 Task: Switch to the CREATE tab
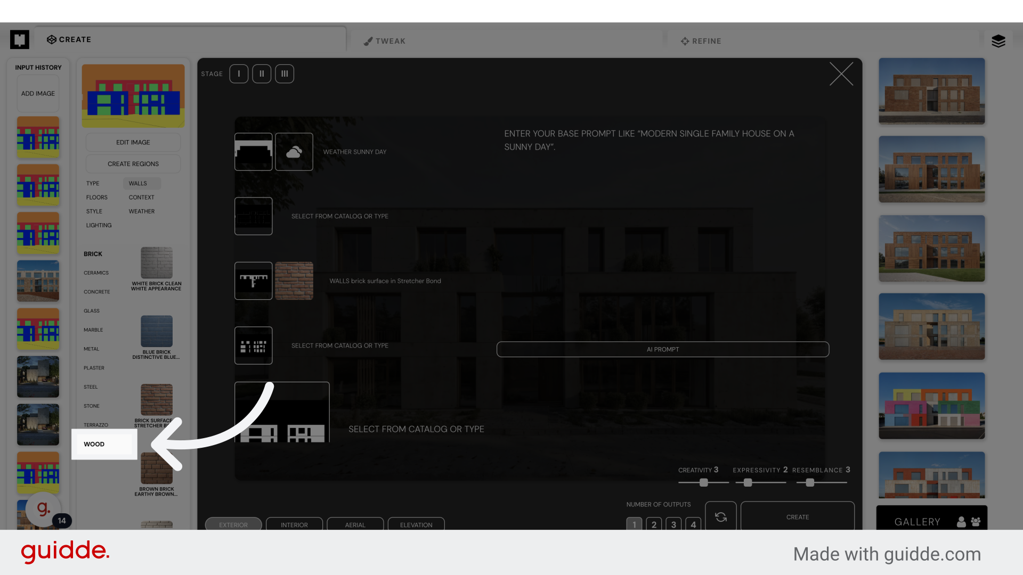point(69,39)
